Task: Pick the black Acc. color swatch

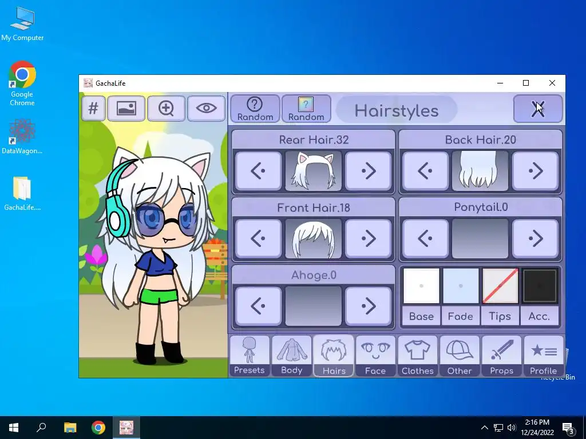Action: point(539,286)
